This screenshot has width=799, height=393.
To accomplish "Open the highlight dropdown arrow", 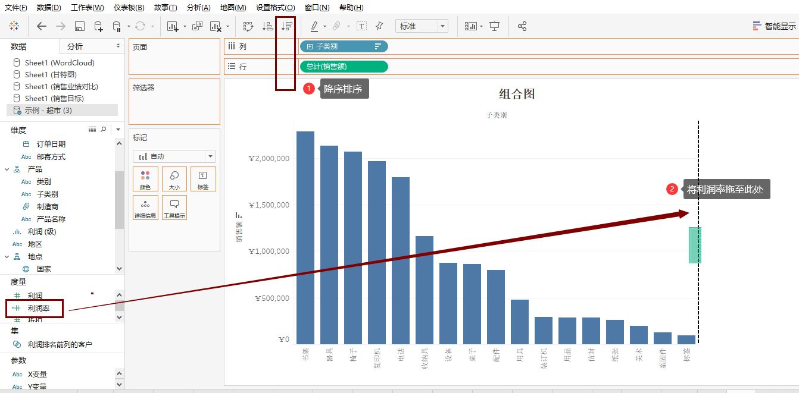I will [x=324, y=26].
